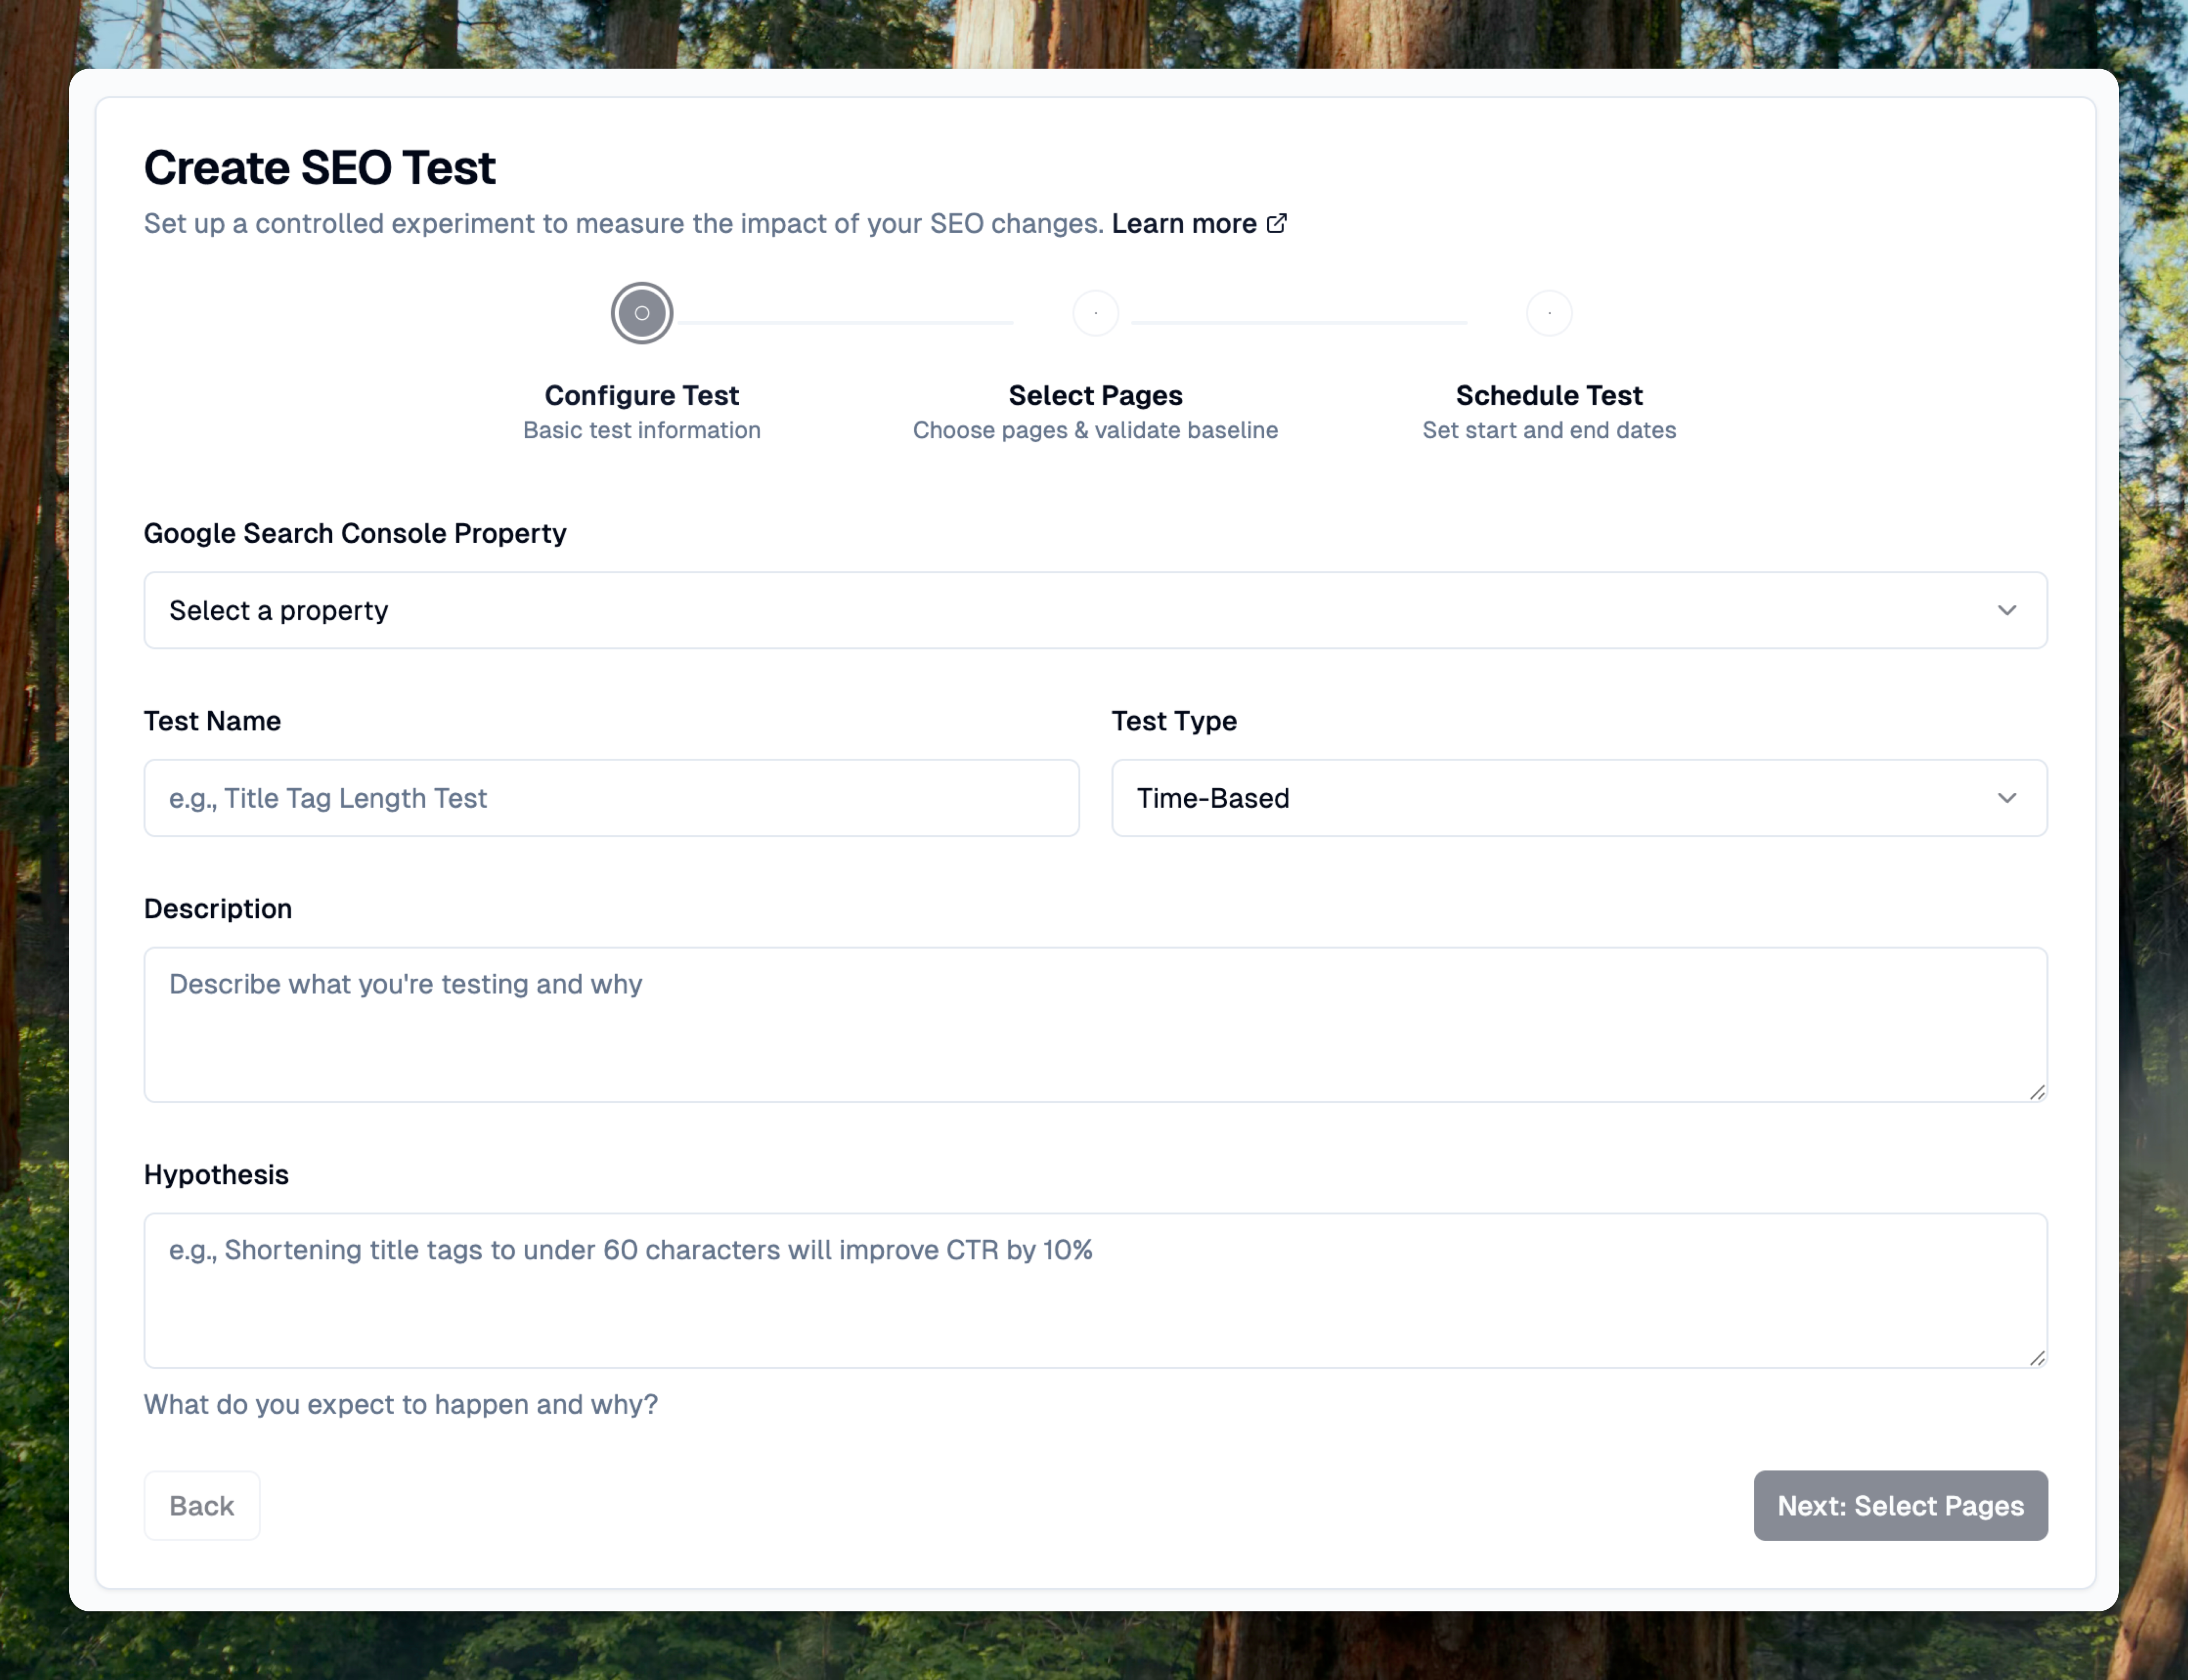Click the Description textarea resize handle
The height and width of the screenshot is (1680, 2188).
2037,1092
